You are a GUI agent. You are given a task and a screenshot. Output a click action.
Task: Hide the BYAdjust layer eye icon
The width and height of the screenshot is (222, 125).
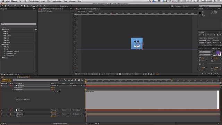(x=1, y=86)
